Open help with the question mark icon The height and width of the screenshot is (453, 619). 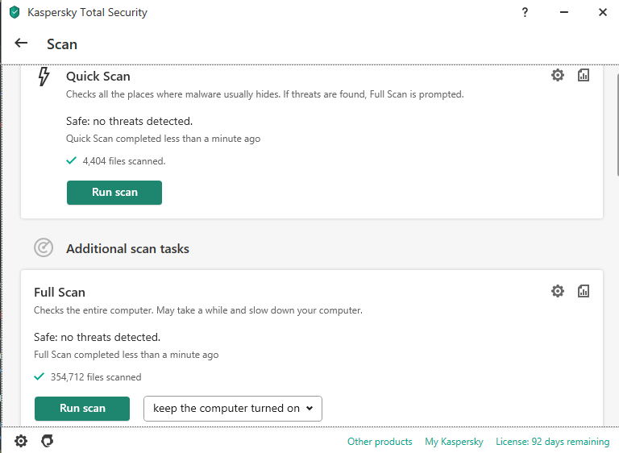click(524, 12)
